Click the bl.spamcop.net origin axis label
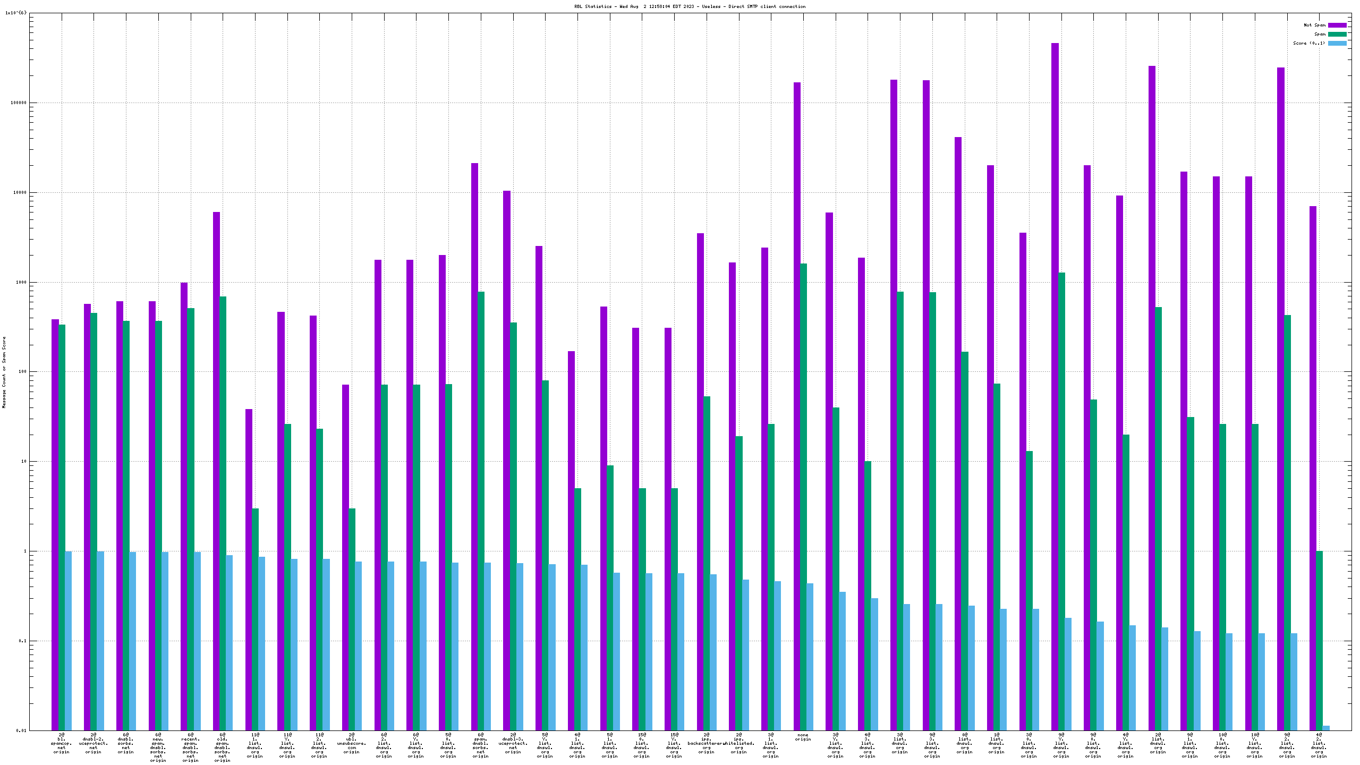1360x765 pixels. pos(62,743)
